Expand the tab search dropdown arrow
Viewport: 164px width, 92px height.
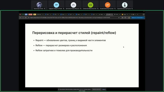144,14
